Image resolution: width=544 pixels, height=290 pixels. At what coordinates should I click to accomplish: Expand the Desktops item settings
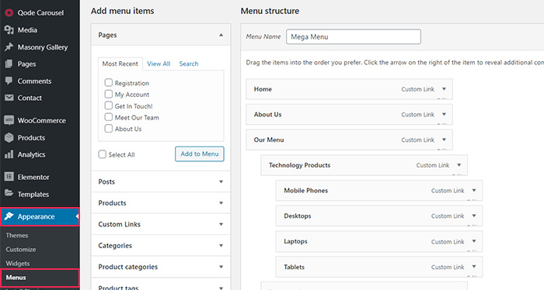(474, 216)
